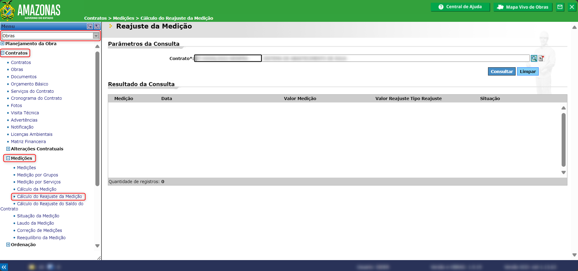578x271 pixels.
Task: Click the clear contract document icon
Action: point(541,58)
